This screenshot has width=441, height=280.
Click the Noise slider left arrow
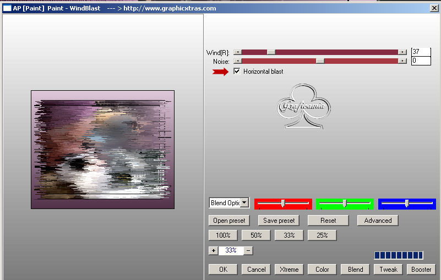238,61
